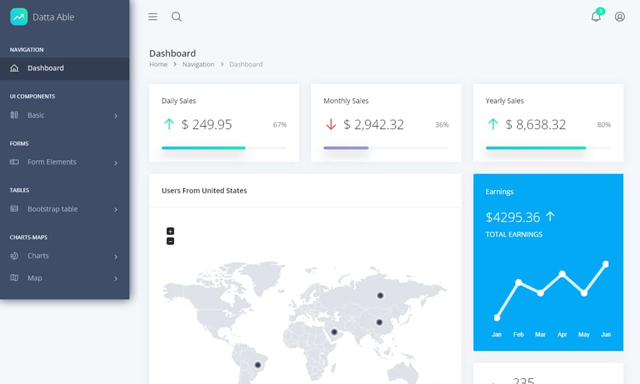Expand the Form Elements chevron
The height and width of the screenshot is (384, 640).
(116, 163)
